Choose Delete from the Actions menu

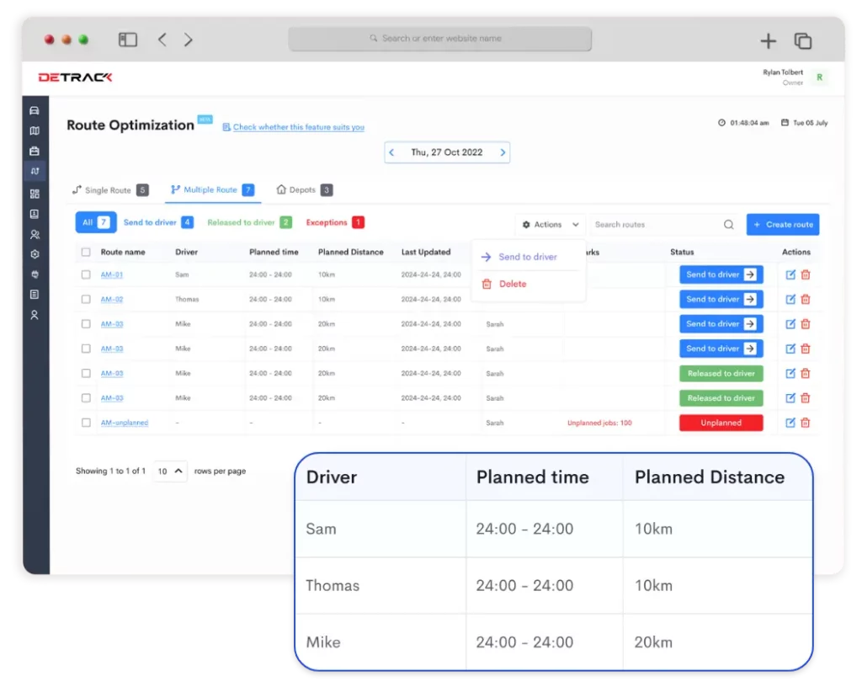[x=512, y=285]
